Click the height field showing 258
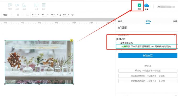 [x=65, y=15]
